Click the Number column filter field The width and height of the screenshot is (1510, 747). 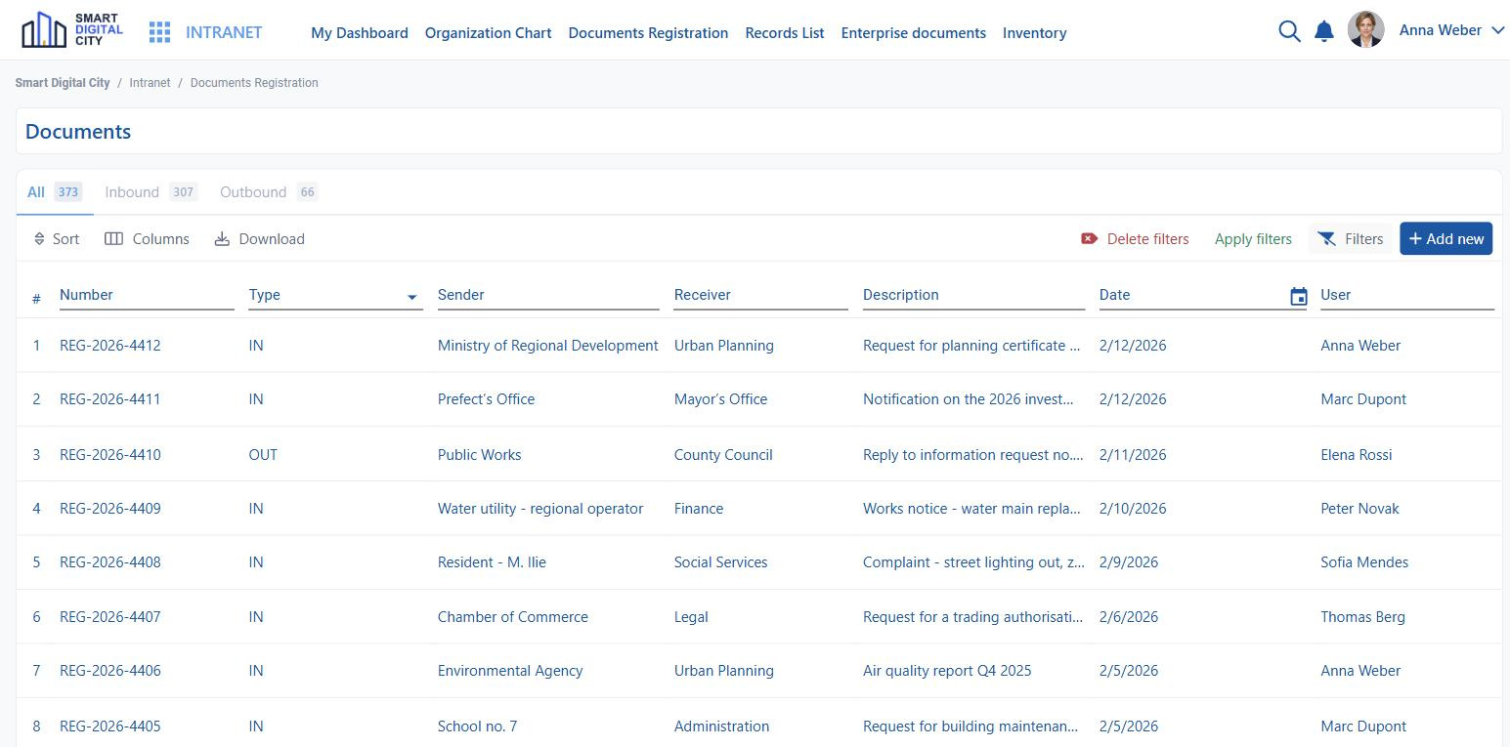coord(147,296)
